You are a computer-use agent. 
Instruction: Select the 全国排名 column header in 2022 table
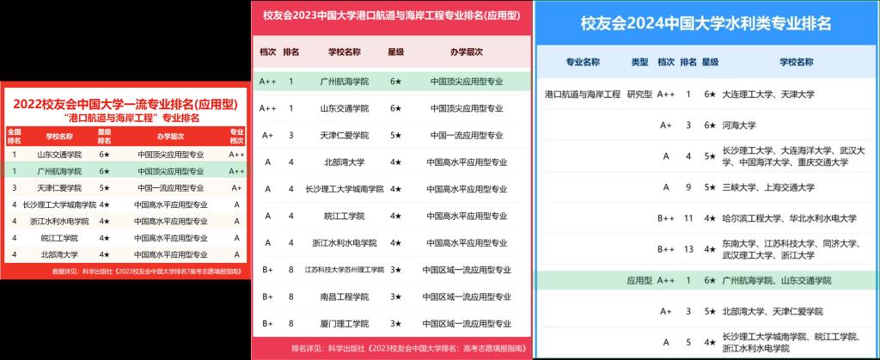[x=13, y=136]
